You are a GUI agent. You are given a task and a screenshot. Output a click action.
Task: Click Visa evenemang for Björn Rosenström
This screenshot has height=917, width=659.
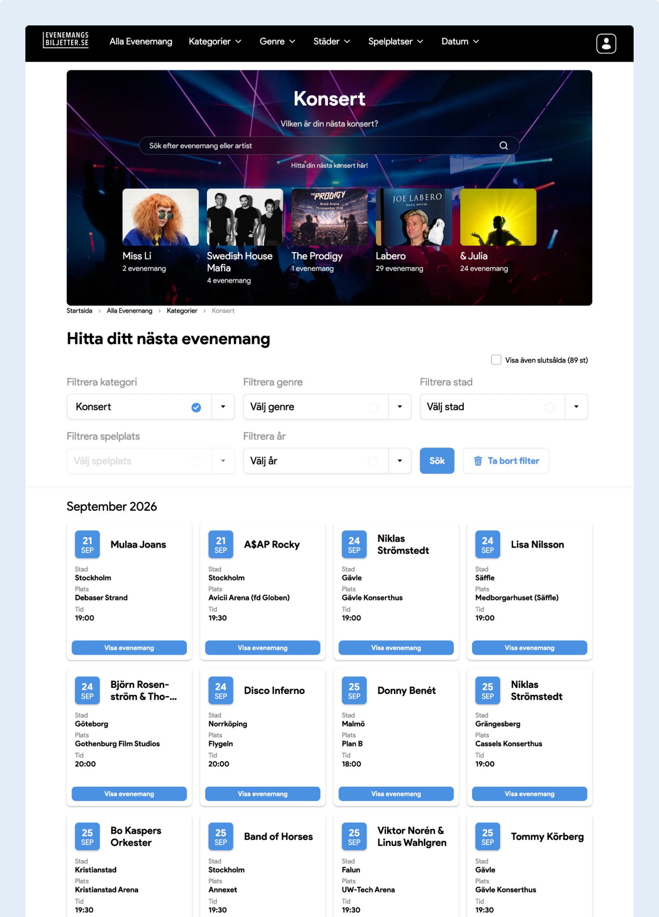(129, 794)
